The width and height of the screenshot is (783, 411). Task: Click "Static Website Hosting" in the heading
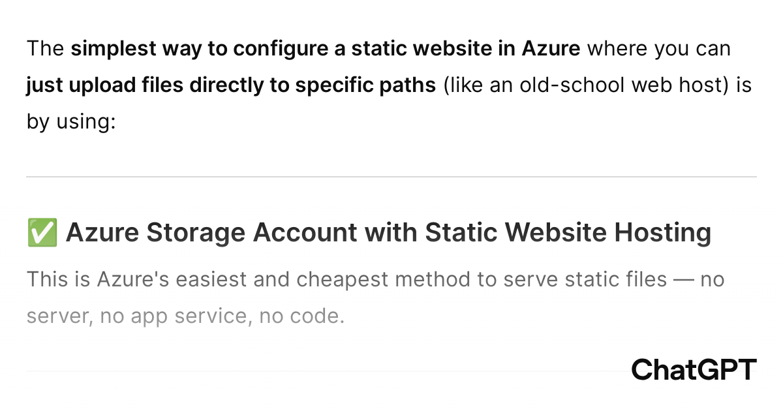pos(568,233)
